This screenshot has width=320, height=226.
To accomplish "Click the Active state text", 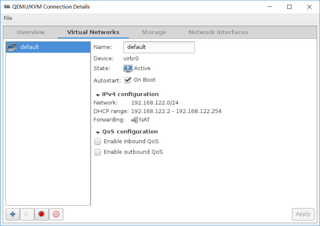I will click(142, 68).
